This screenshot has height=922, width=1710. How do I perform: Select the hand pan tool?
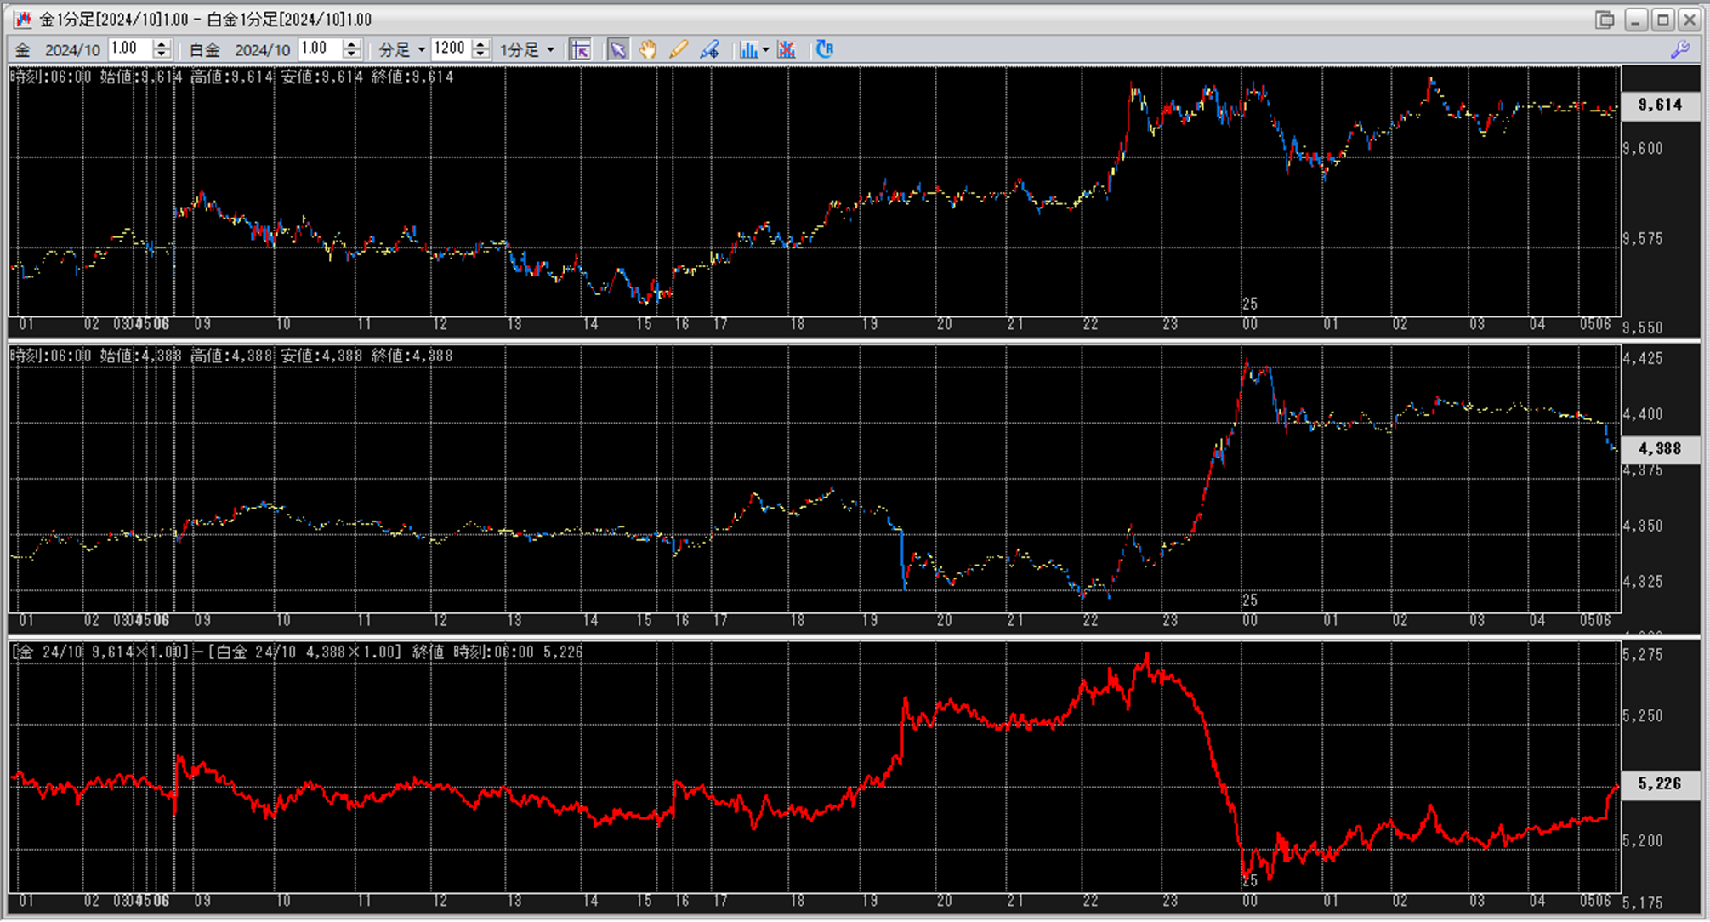[x=648, y=49]
